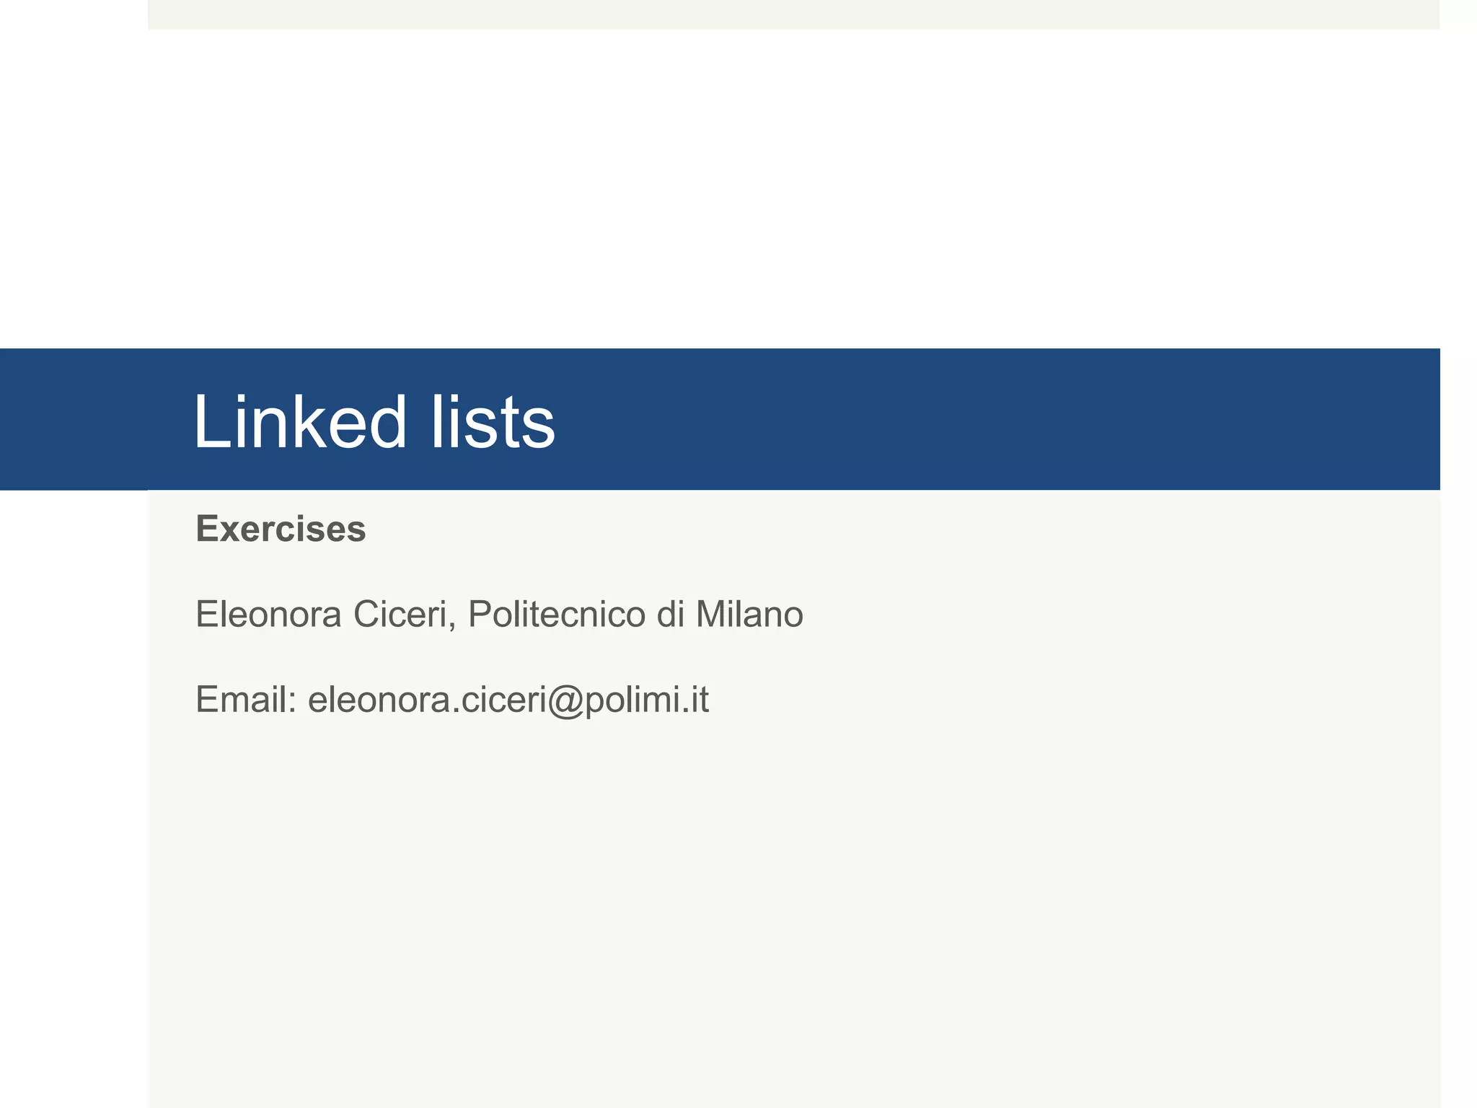Click the grey area right of "Exercises"
This screenshot has height=1108, width=1477.
pyautogui.click(x=865, y=529)
